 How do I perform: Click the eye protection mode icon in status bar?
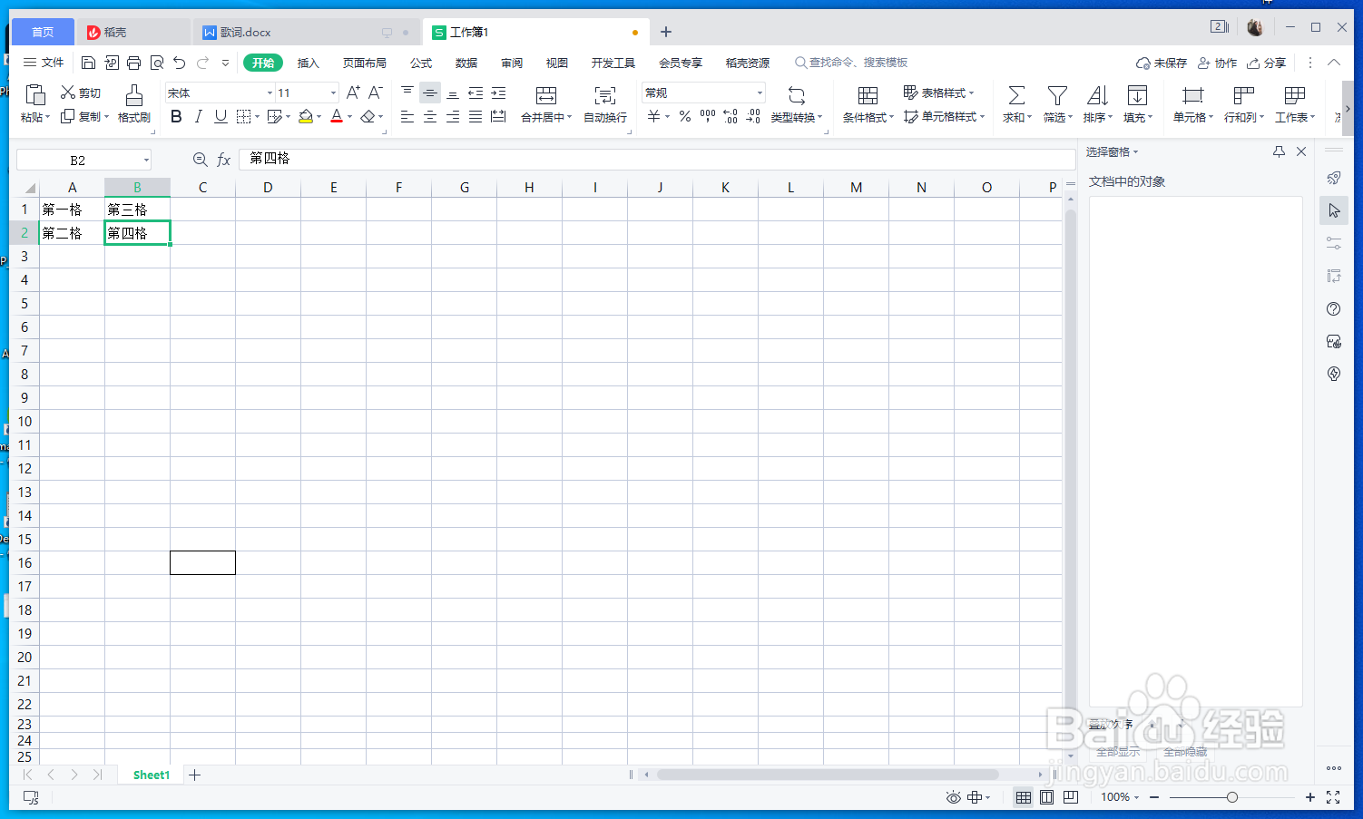954,797
